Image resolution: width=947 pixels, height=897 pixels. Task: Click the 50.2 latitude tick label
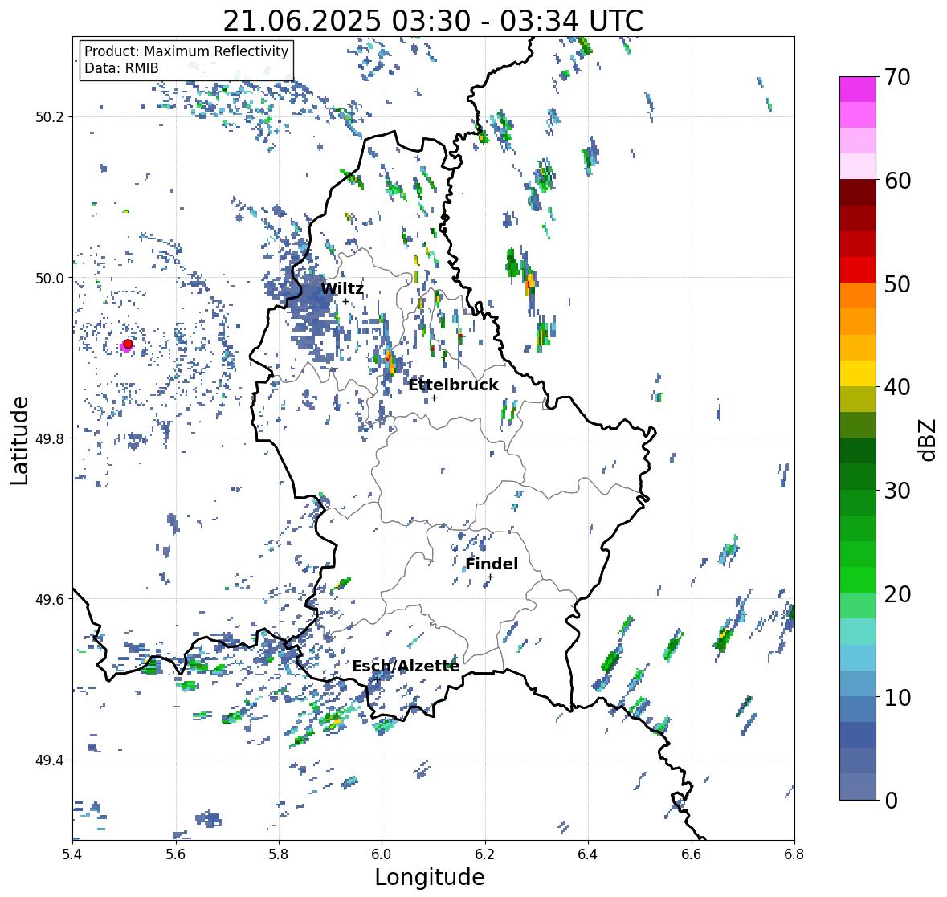[50, 117]
